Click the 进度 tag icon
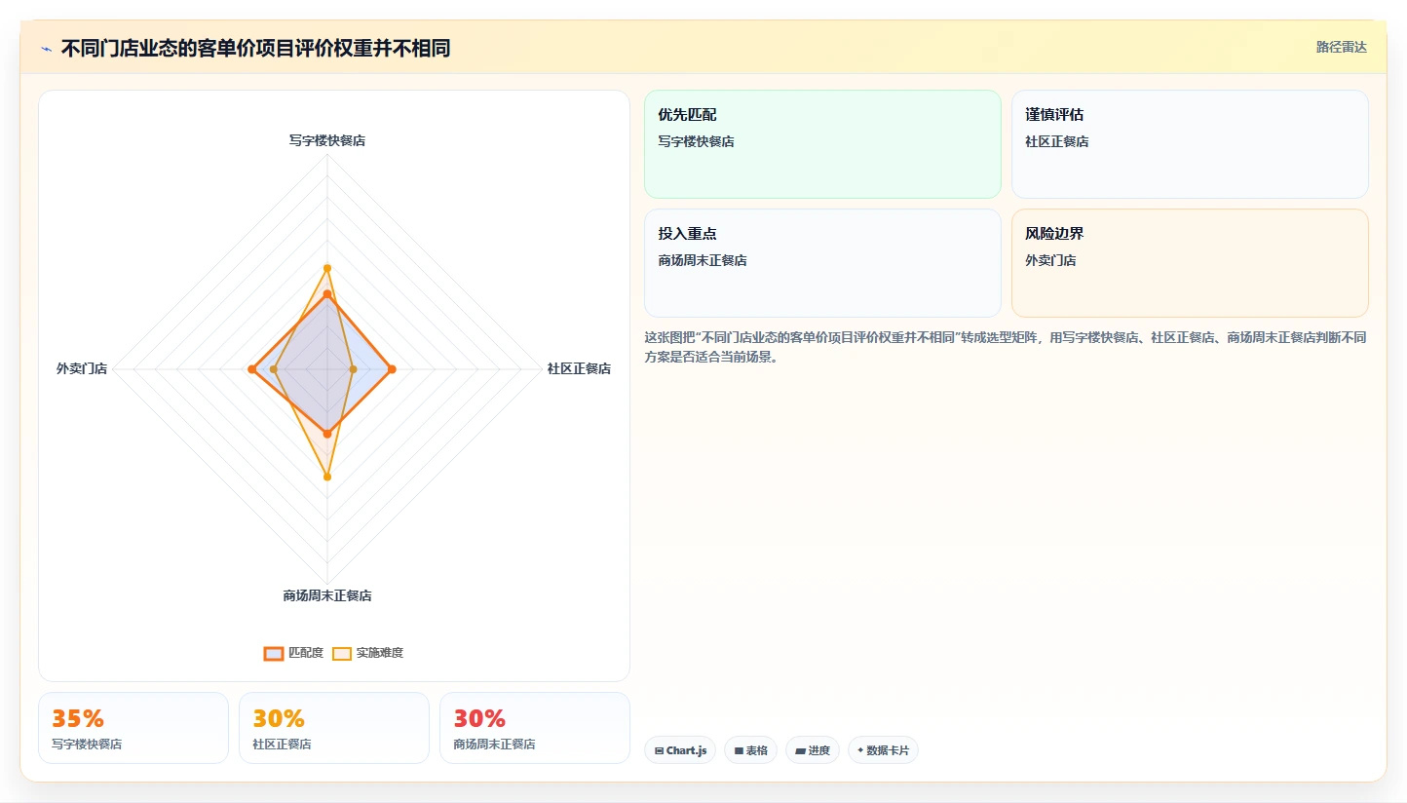Viewport: 1407px width, 803px height. 800,751
